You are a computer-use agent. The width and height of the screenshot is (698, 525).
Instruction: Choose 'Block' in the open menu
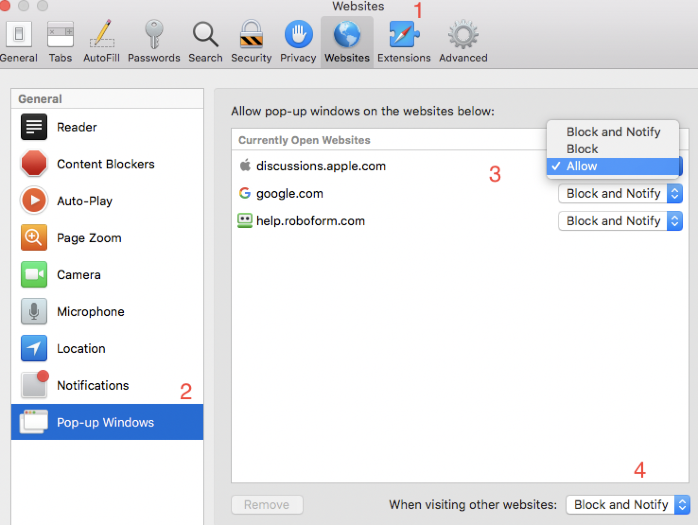pos(613,149)
